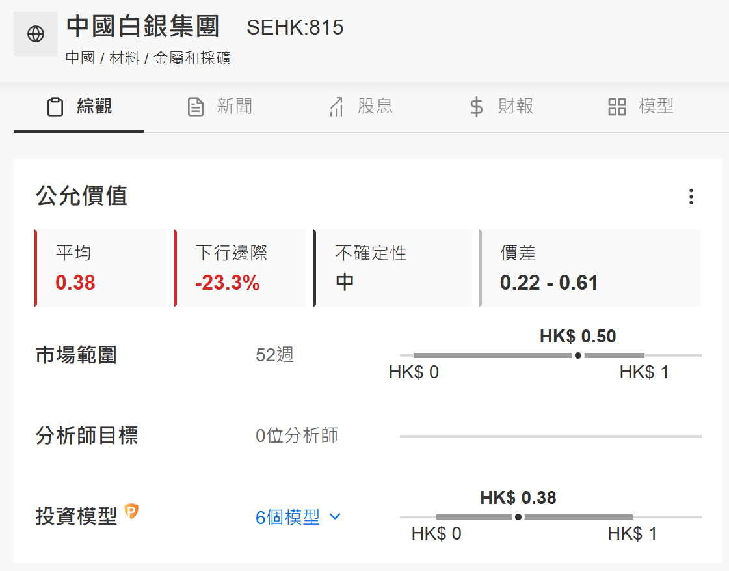
Task: Click the 下行邊際 -23.3% card
Action: pyautogui.click(x=240, y=268)
